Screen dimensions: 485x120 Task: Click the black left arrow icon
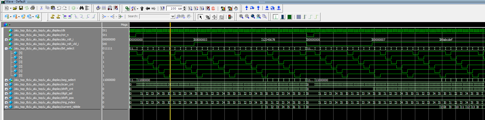pyautogui.click(x=148, y=8)
